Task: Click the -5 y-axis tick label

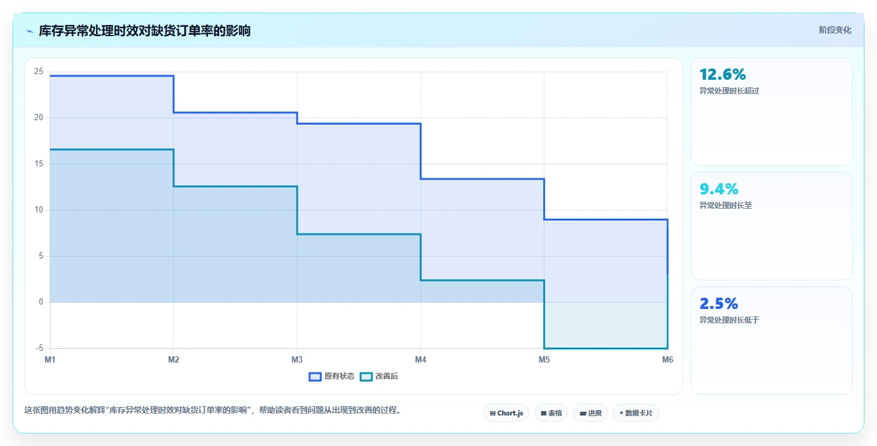Action: point(40,348)
